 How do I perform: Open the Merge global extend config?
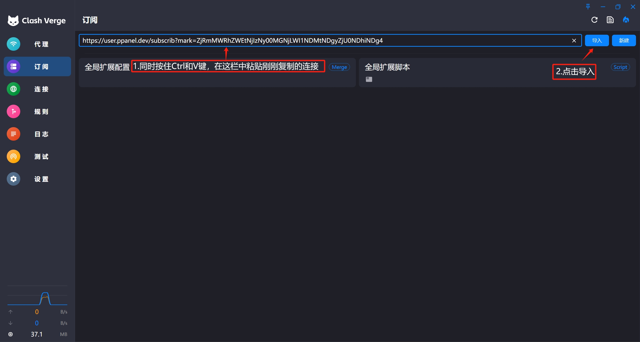339,67
